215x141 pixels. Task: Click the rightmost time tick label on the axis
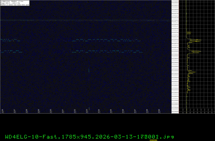click(x=159, y=111)
